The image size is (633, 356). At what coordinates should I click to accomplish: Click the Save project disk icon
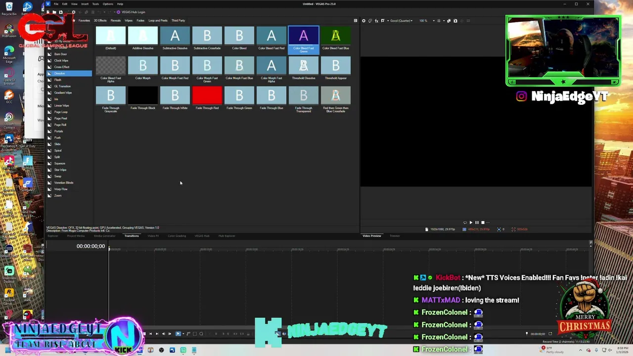pyautogui.click(x=61, y=12)
